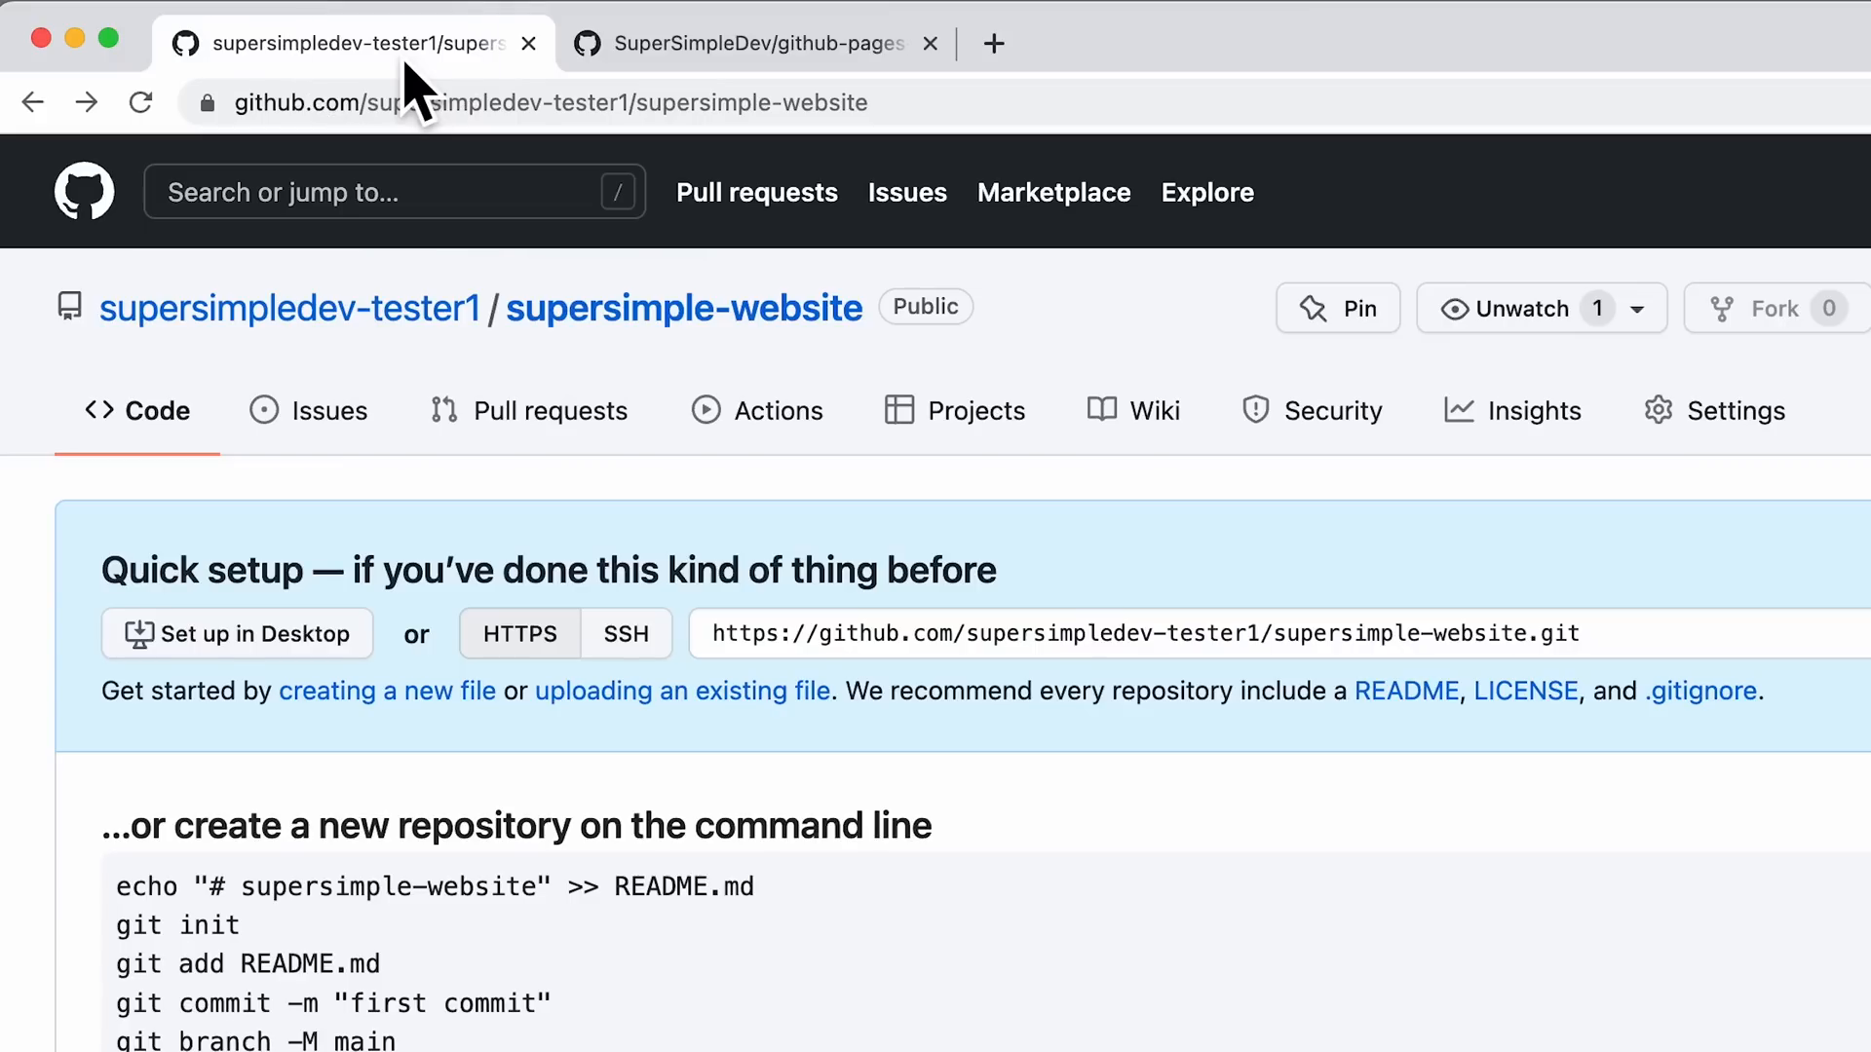Click the Insights graph icon
The height and width of the screenshot is (1052, 1871).
click(x=1459, y=410)
